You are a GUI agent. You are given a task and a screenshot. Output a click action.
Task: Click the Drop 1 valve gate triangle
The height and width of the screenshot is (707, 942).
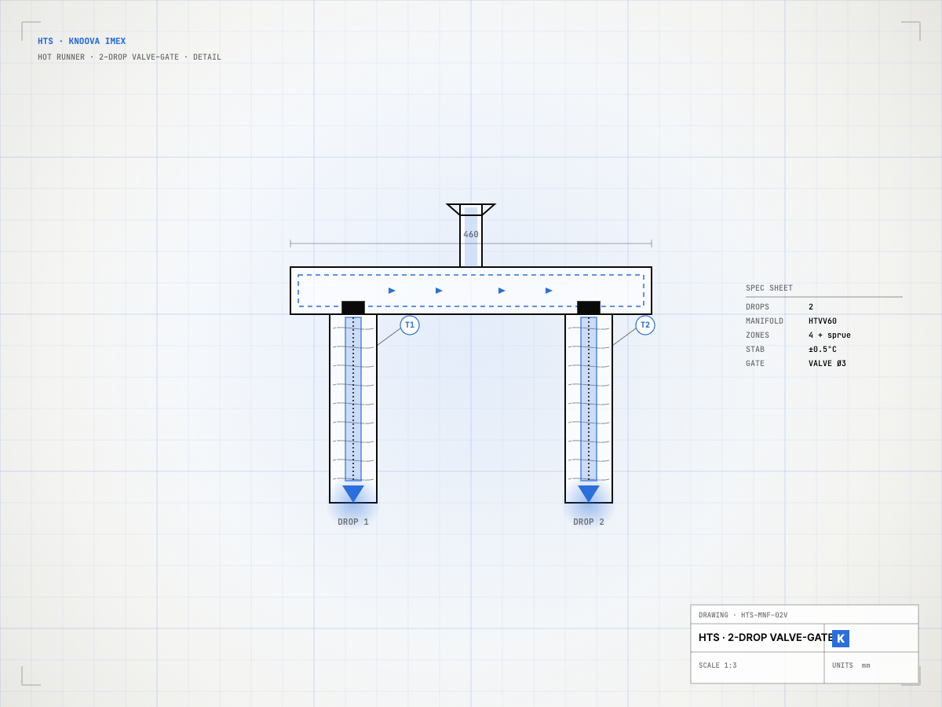(x=353, y=494)
